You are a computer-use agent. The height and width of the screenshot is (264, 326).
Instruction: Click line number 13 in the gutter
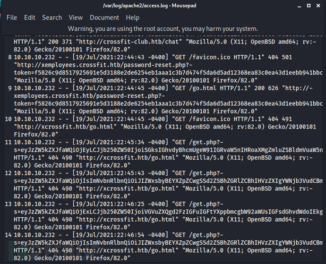pyautogui.click(x=9, y=204)
